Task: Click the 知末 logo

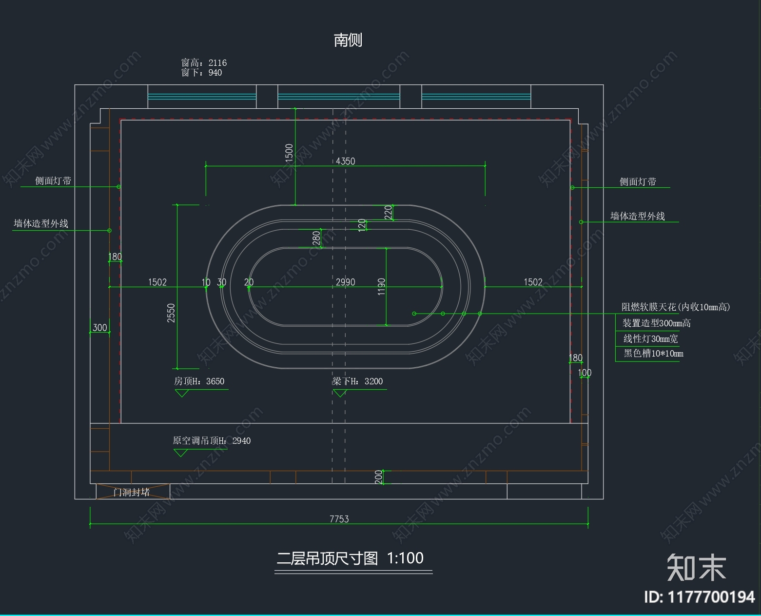Action: tap(697, 567)
